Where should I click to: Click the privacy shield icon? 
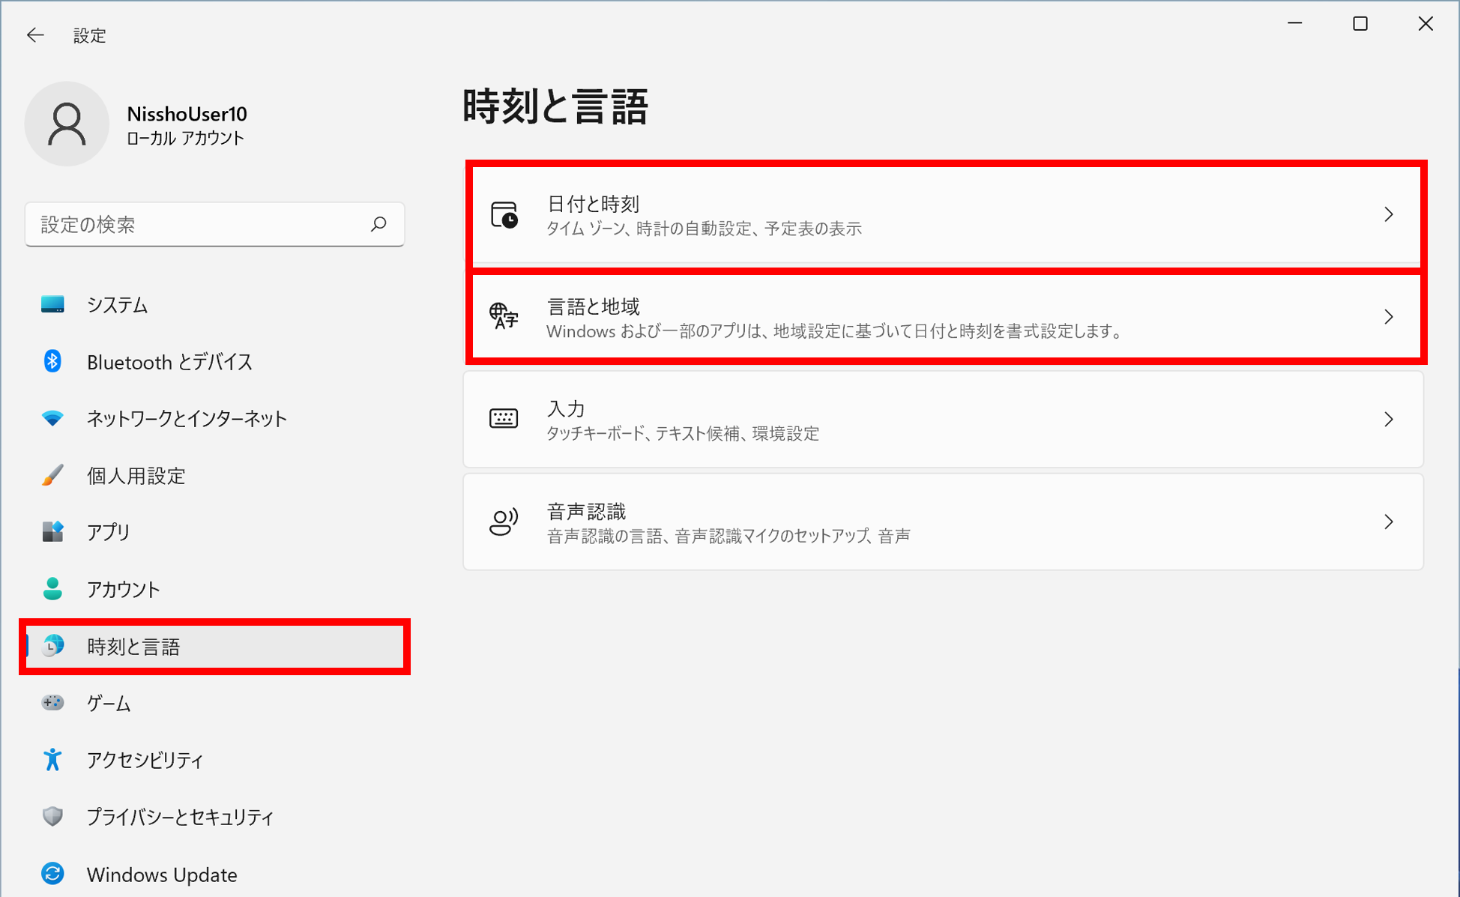click(52, 817)
